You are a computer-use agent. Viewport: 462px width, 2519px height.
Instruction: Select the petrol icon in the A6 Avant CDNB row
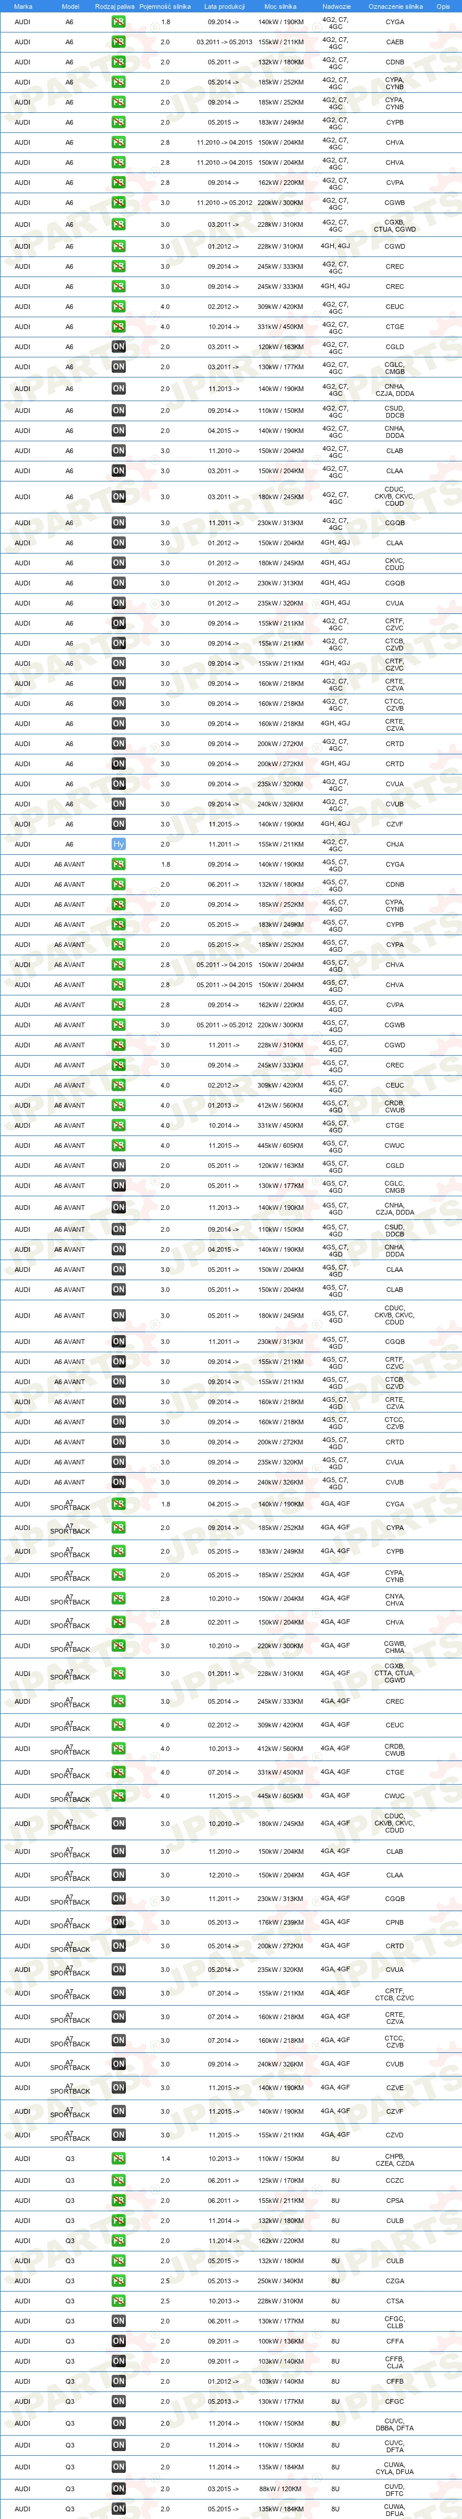[x=118, y=884]
